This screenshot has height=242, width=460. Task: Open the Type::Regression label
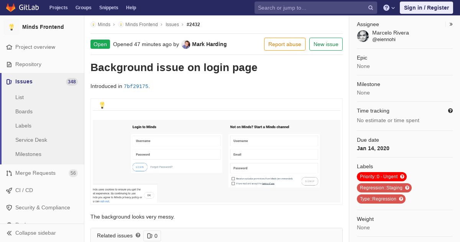coord(378,199)
